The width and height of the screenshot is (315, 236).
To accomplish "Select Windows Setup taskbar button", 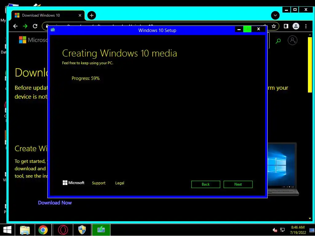I will tap(101, 230).
